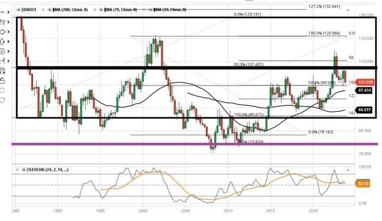The image size is (382, 221).
Task: Click the 0.00 stochastic axis label
Action: pyautogui.click(x=362, y=203)
